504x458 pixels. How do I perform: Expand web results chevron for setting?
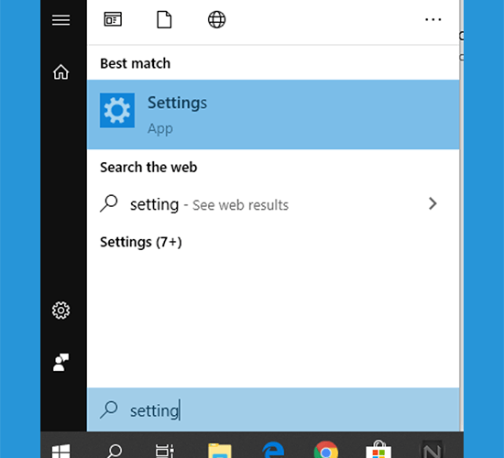pos(433,203)
